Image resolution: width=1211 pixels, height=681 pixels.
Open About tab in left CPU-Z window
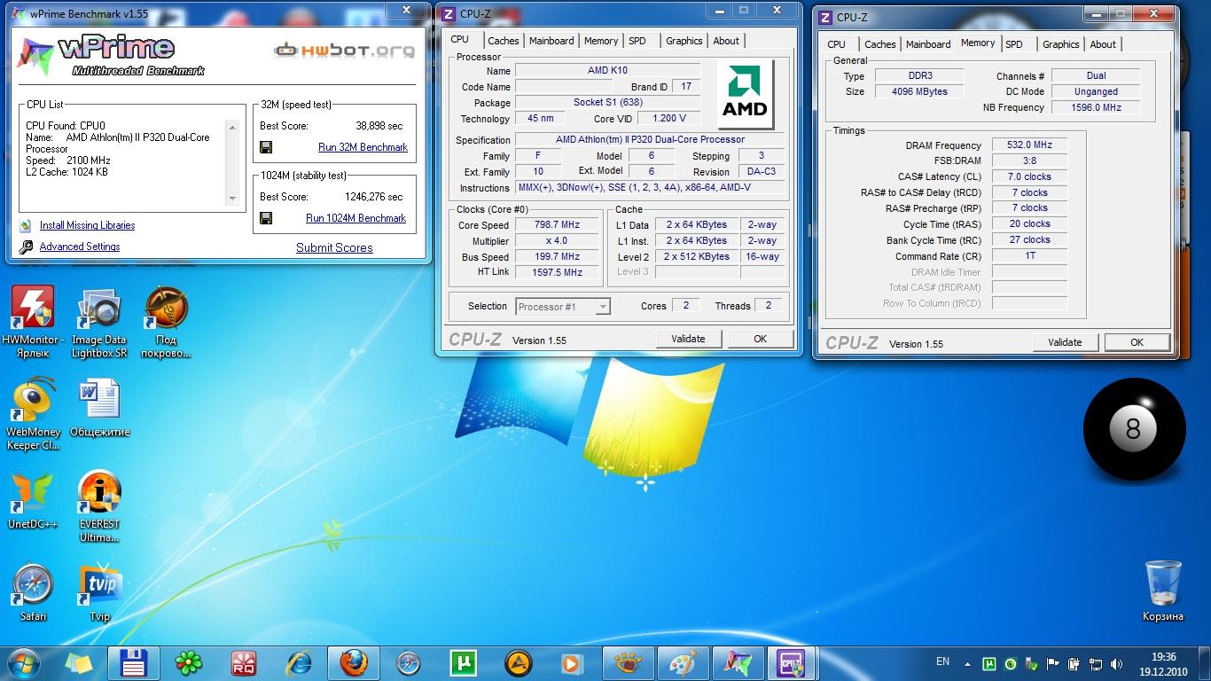[726, 41]
